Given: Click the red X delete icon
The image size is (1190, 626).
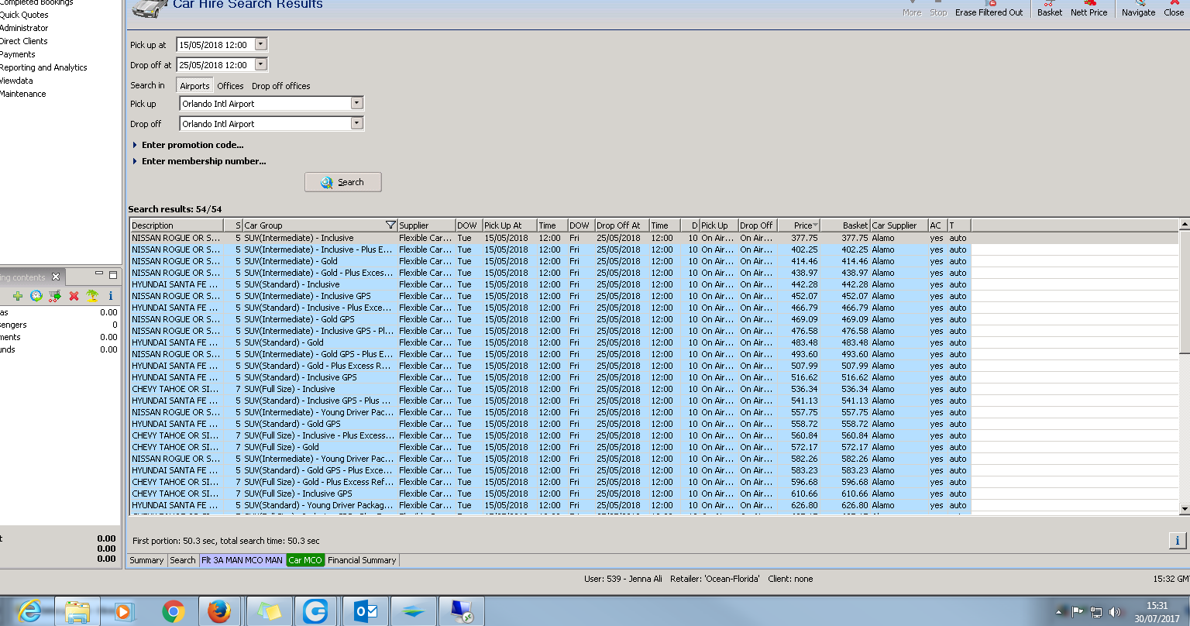Looking at the screenshot, I should click(74, 296).
